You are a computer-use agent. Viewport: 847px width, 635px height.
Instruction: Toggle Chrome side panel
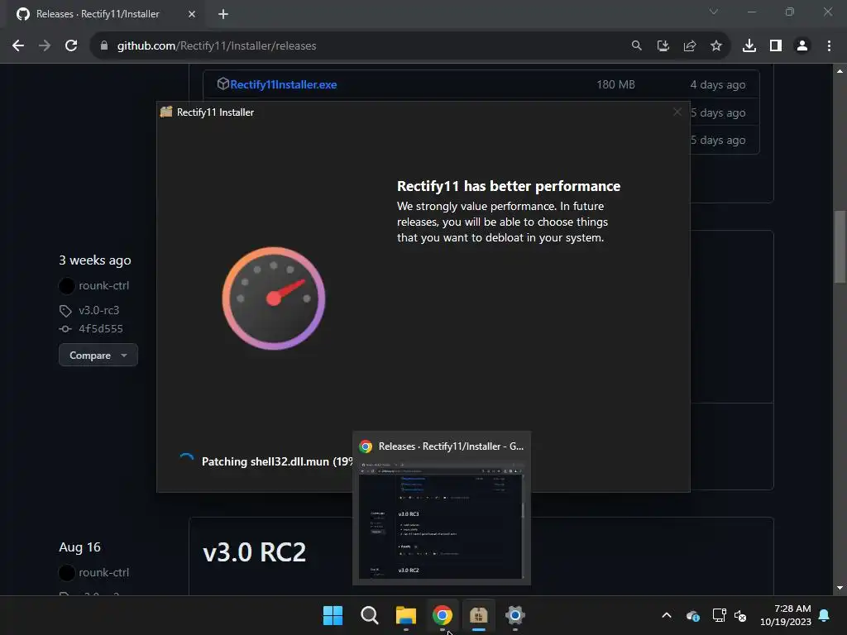tap(776, 46)
